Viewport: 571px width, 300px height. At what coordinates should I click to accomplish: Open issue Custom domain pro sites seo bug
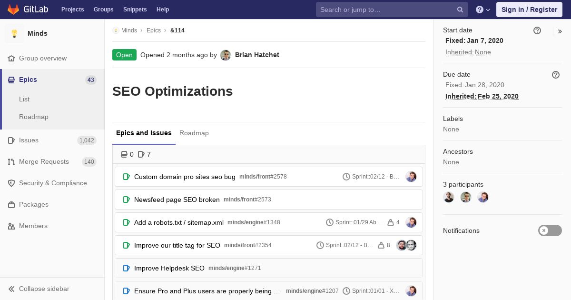(x=185, y=177)
